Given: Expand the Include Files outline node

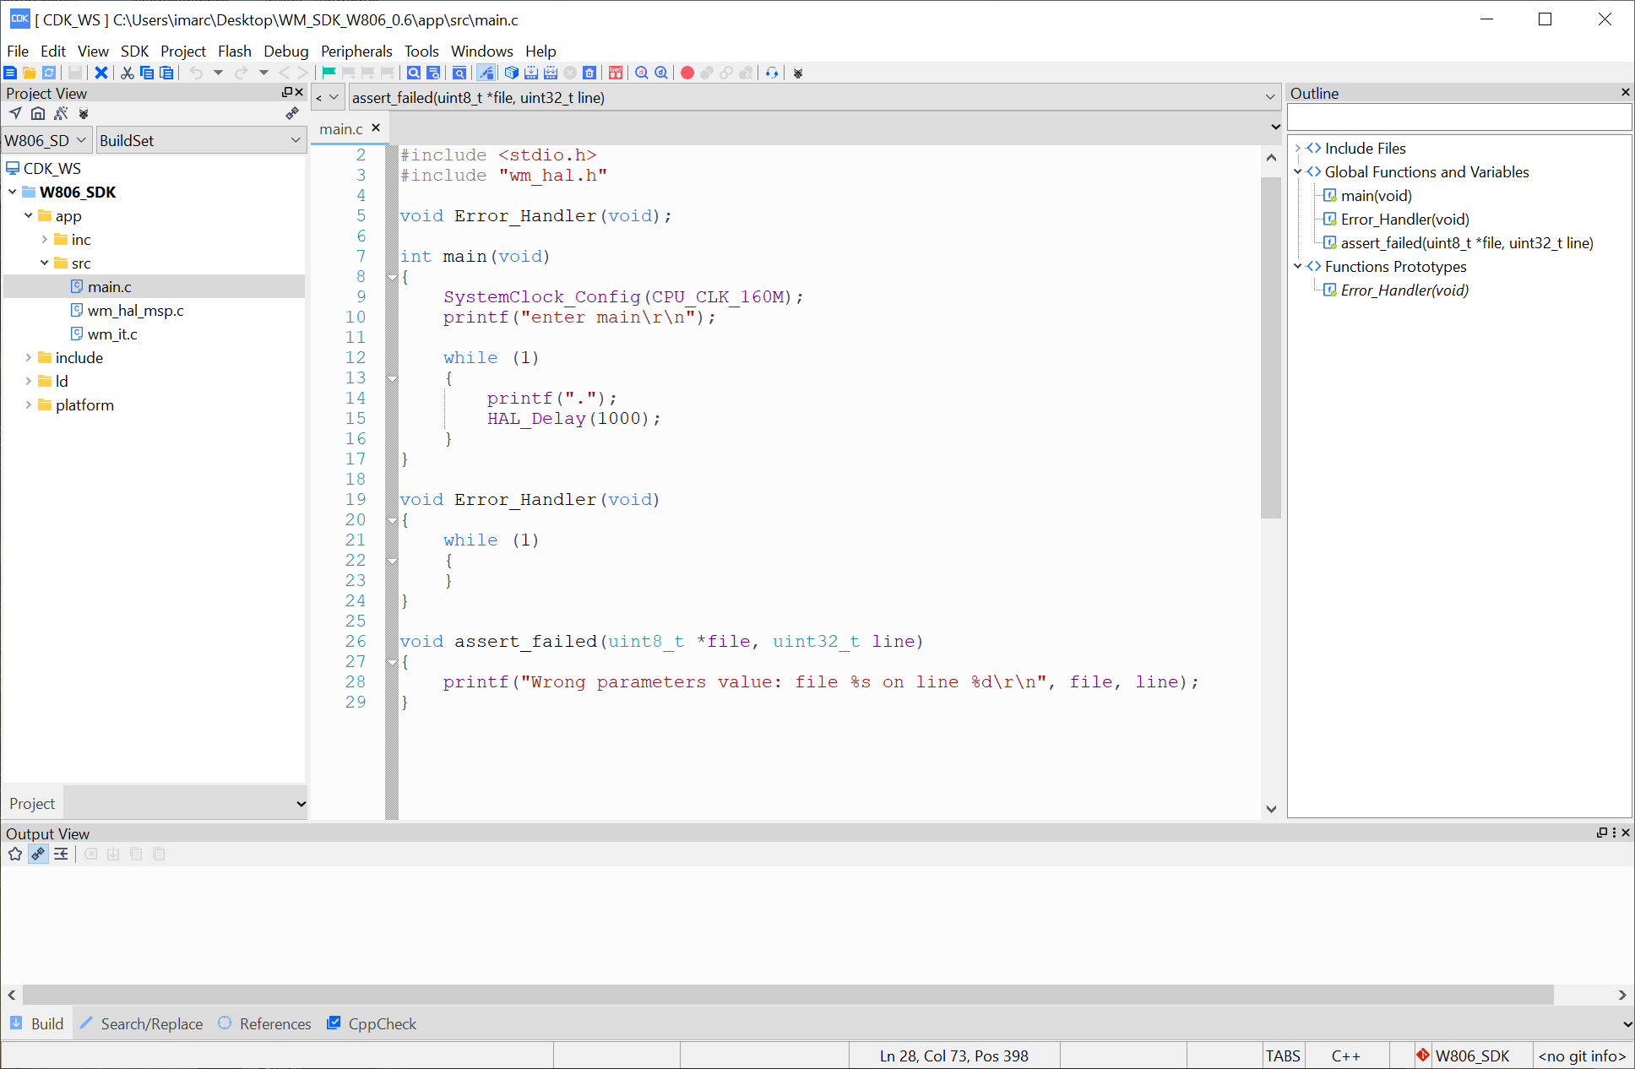Looking at the screenshot, I should click(1298, 149).
